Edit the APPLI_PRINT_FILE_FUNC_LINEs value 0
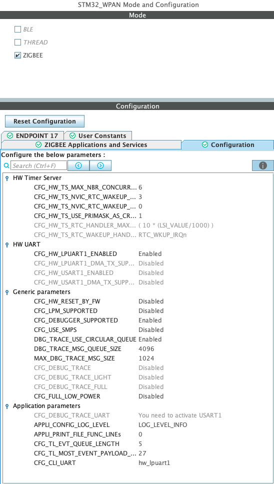 pos(140,434)
